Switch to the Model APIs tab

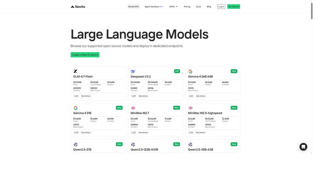(x=133, y=7)
